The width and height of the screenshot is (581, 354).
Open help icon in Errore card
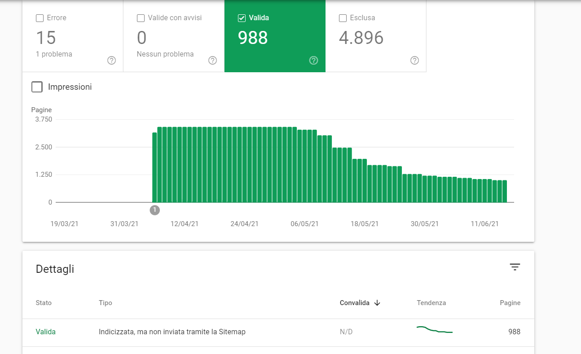coord(112,61)
